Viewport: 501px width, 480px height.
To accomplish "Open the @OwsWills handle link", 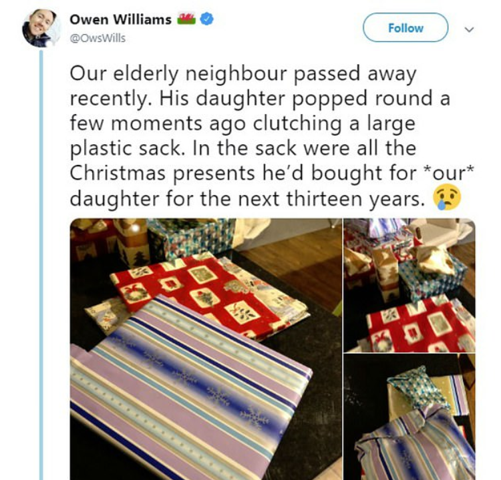I will click(98, 38).
